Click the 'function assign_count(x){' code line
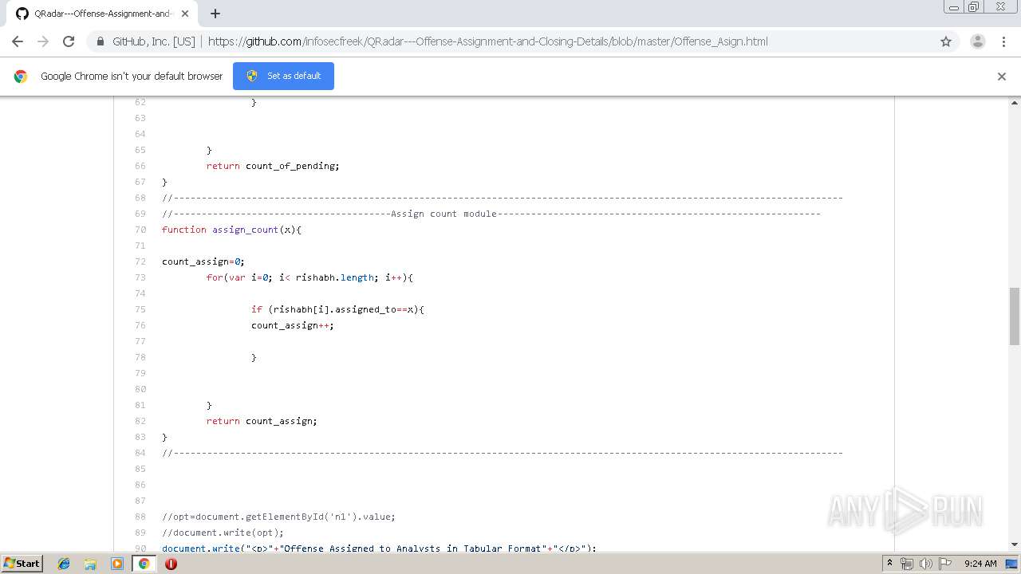 click(x=232, y=230)
